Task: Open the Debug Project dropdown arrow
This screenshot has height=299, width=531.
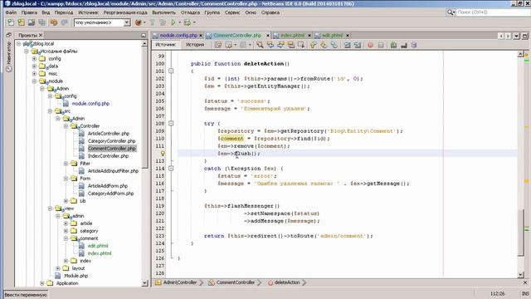Action: (194, 22)
